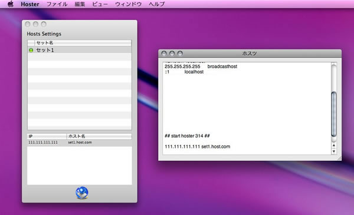Click the scroll down arrow in ホスツ window
Viewport: 354px width, 215px height.
pos(334,151)
